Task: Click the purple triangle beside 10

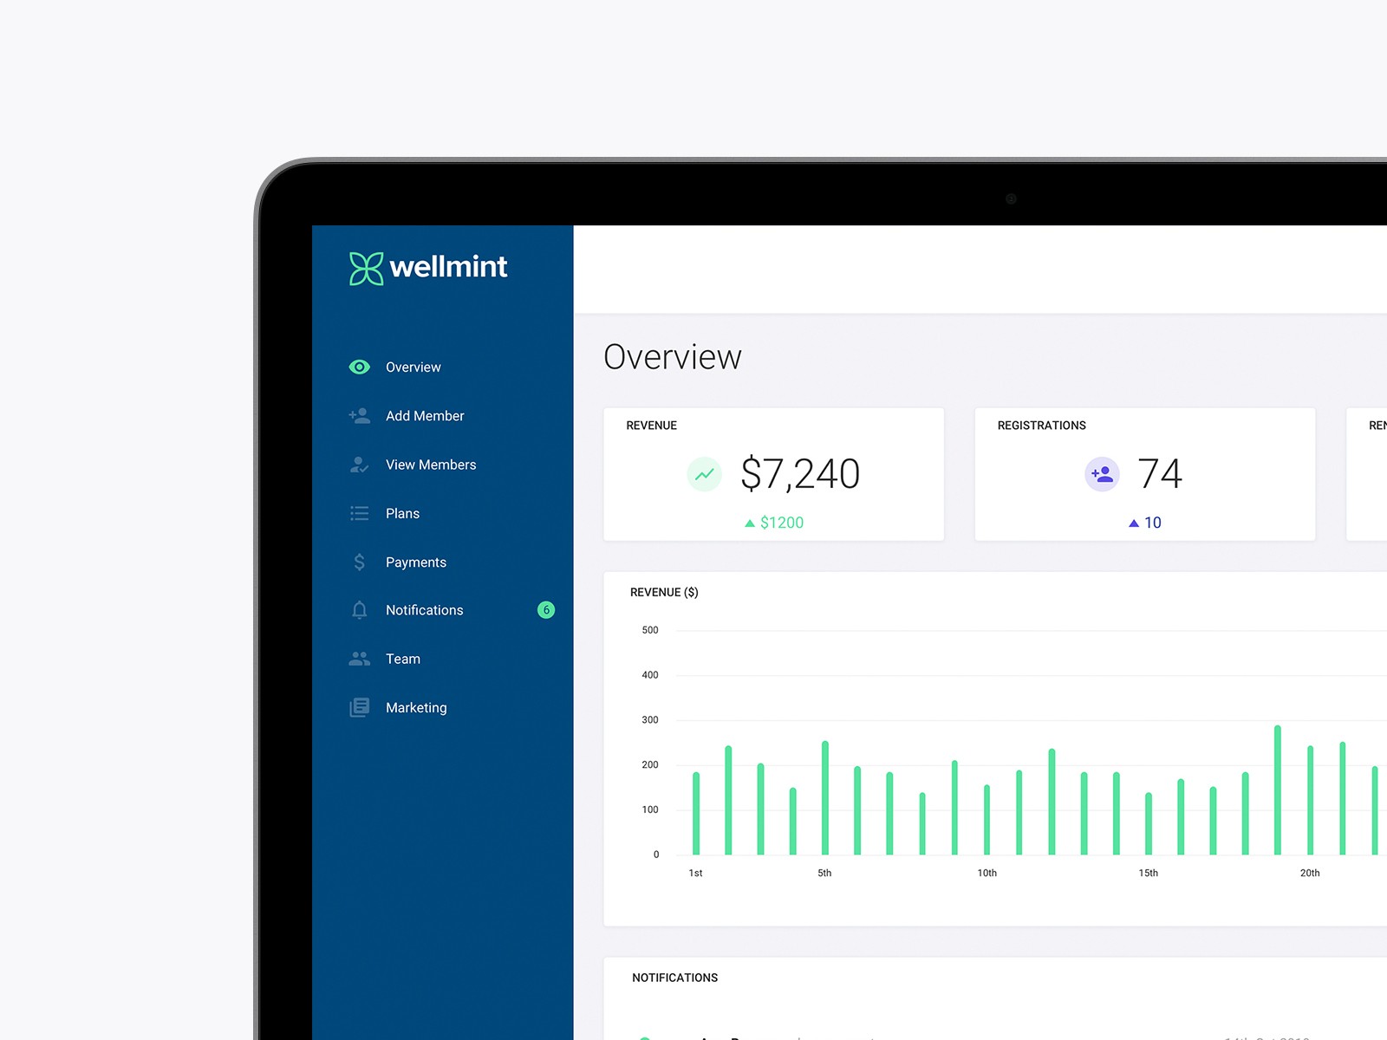Action: [1134, 523]
